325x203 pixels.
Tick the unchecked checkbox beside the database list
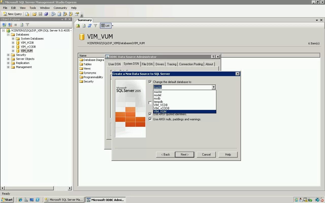click(150, 103)
